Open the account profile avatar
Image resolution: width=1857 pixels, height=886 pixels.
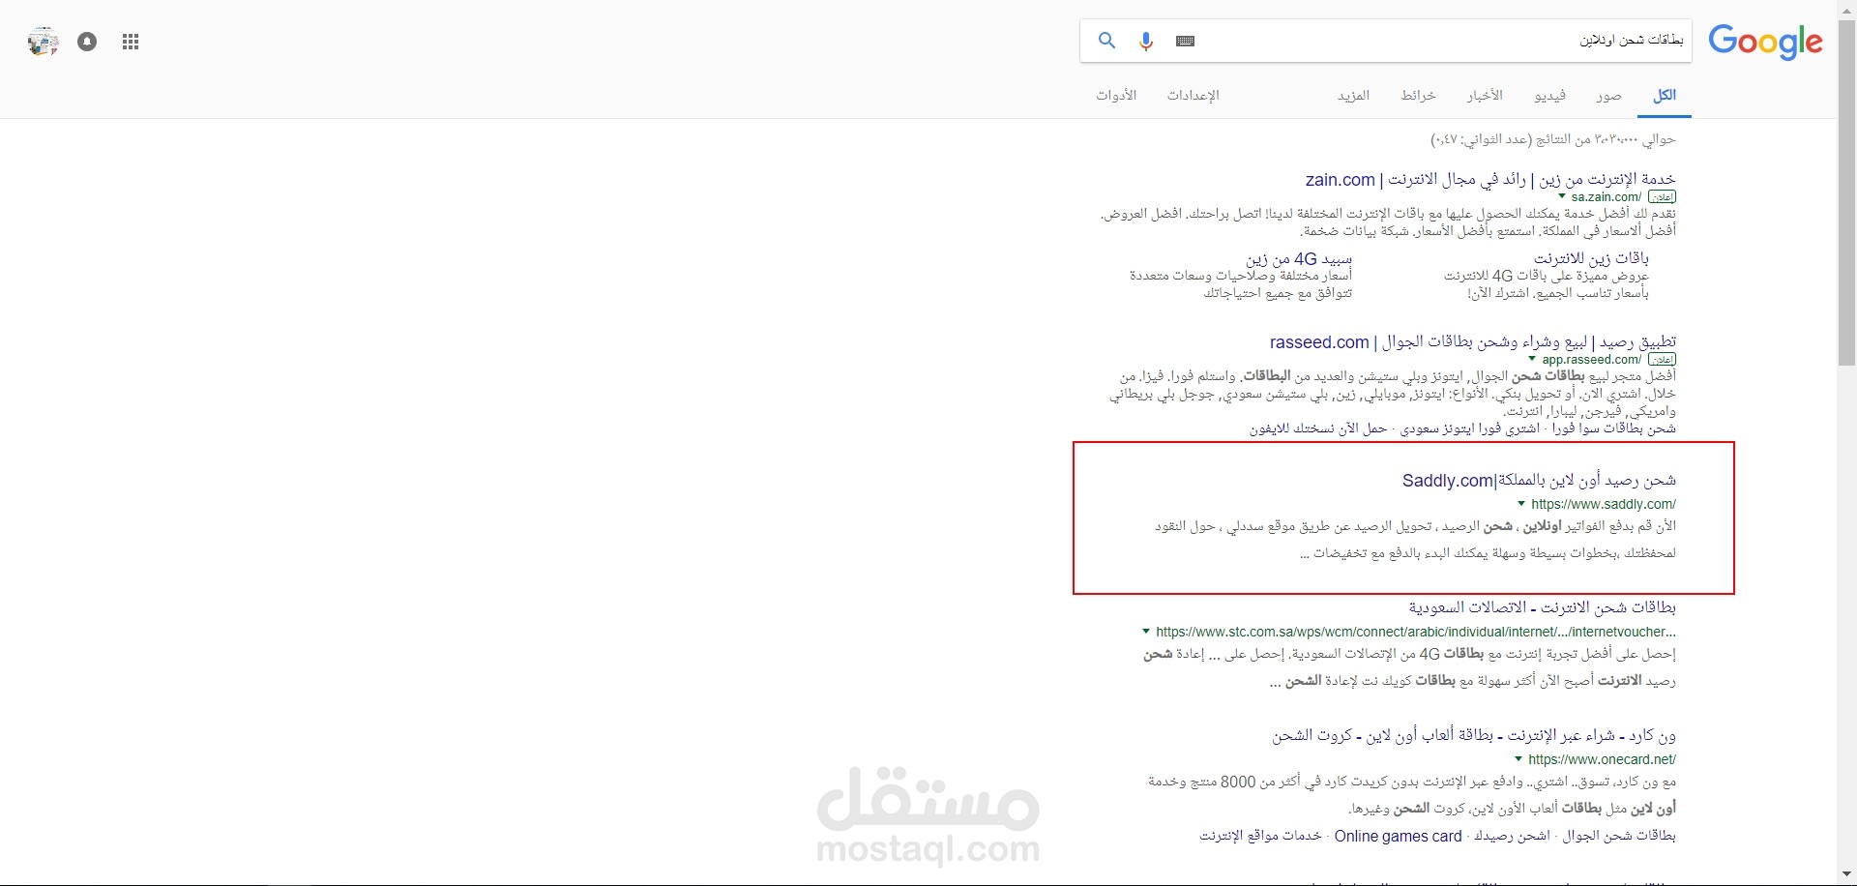tap(43, 42)
